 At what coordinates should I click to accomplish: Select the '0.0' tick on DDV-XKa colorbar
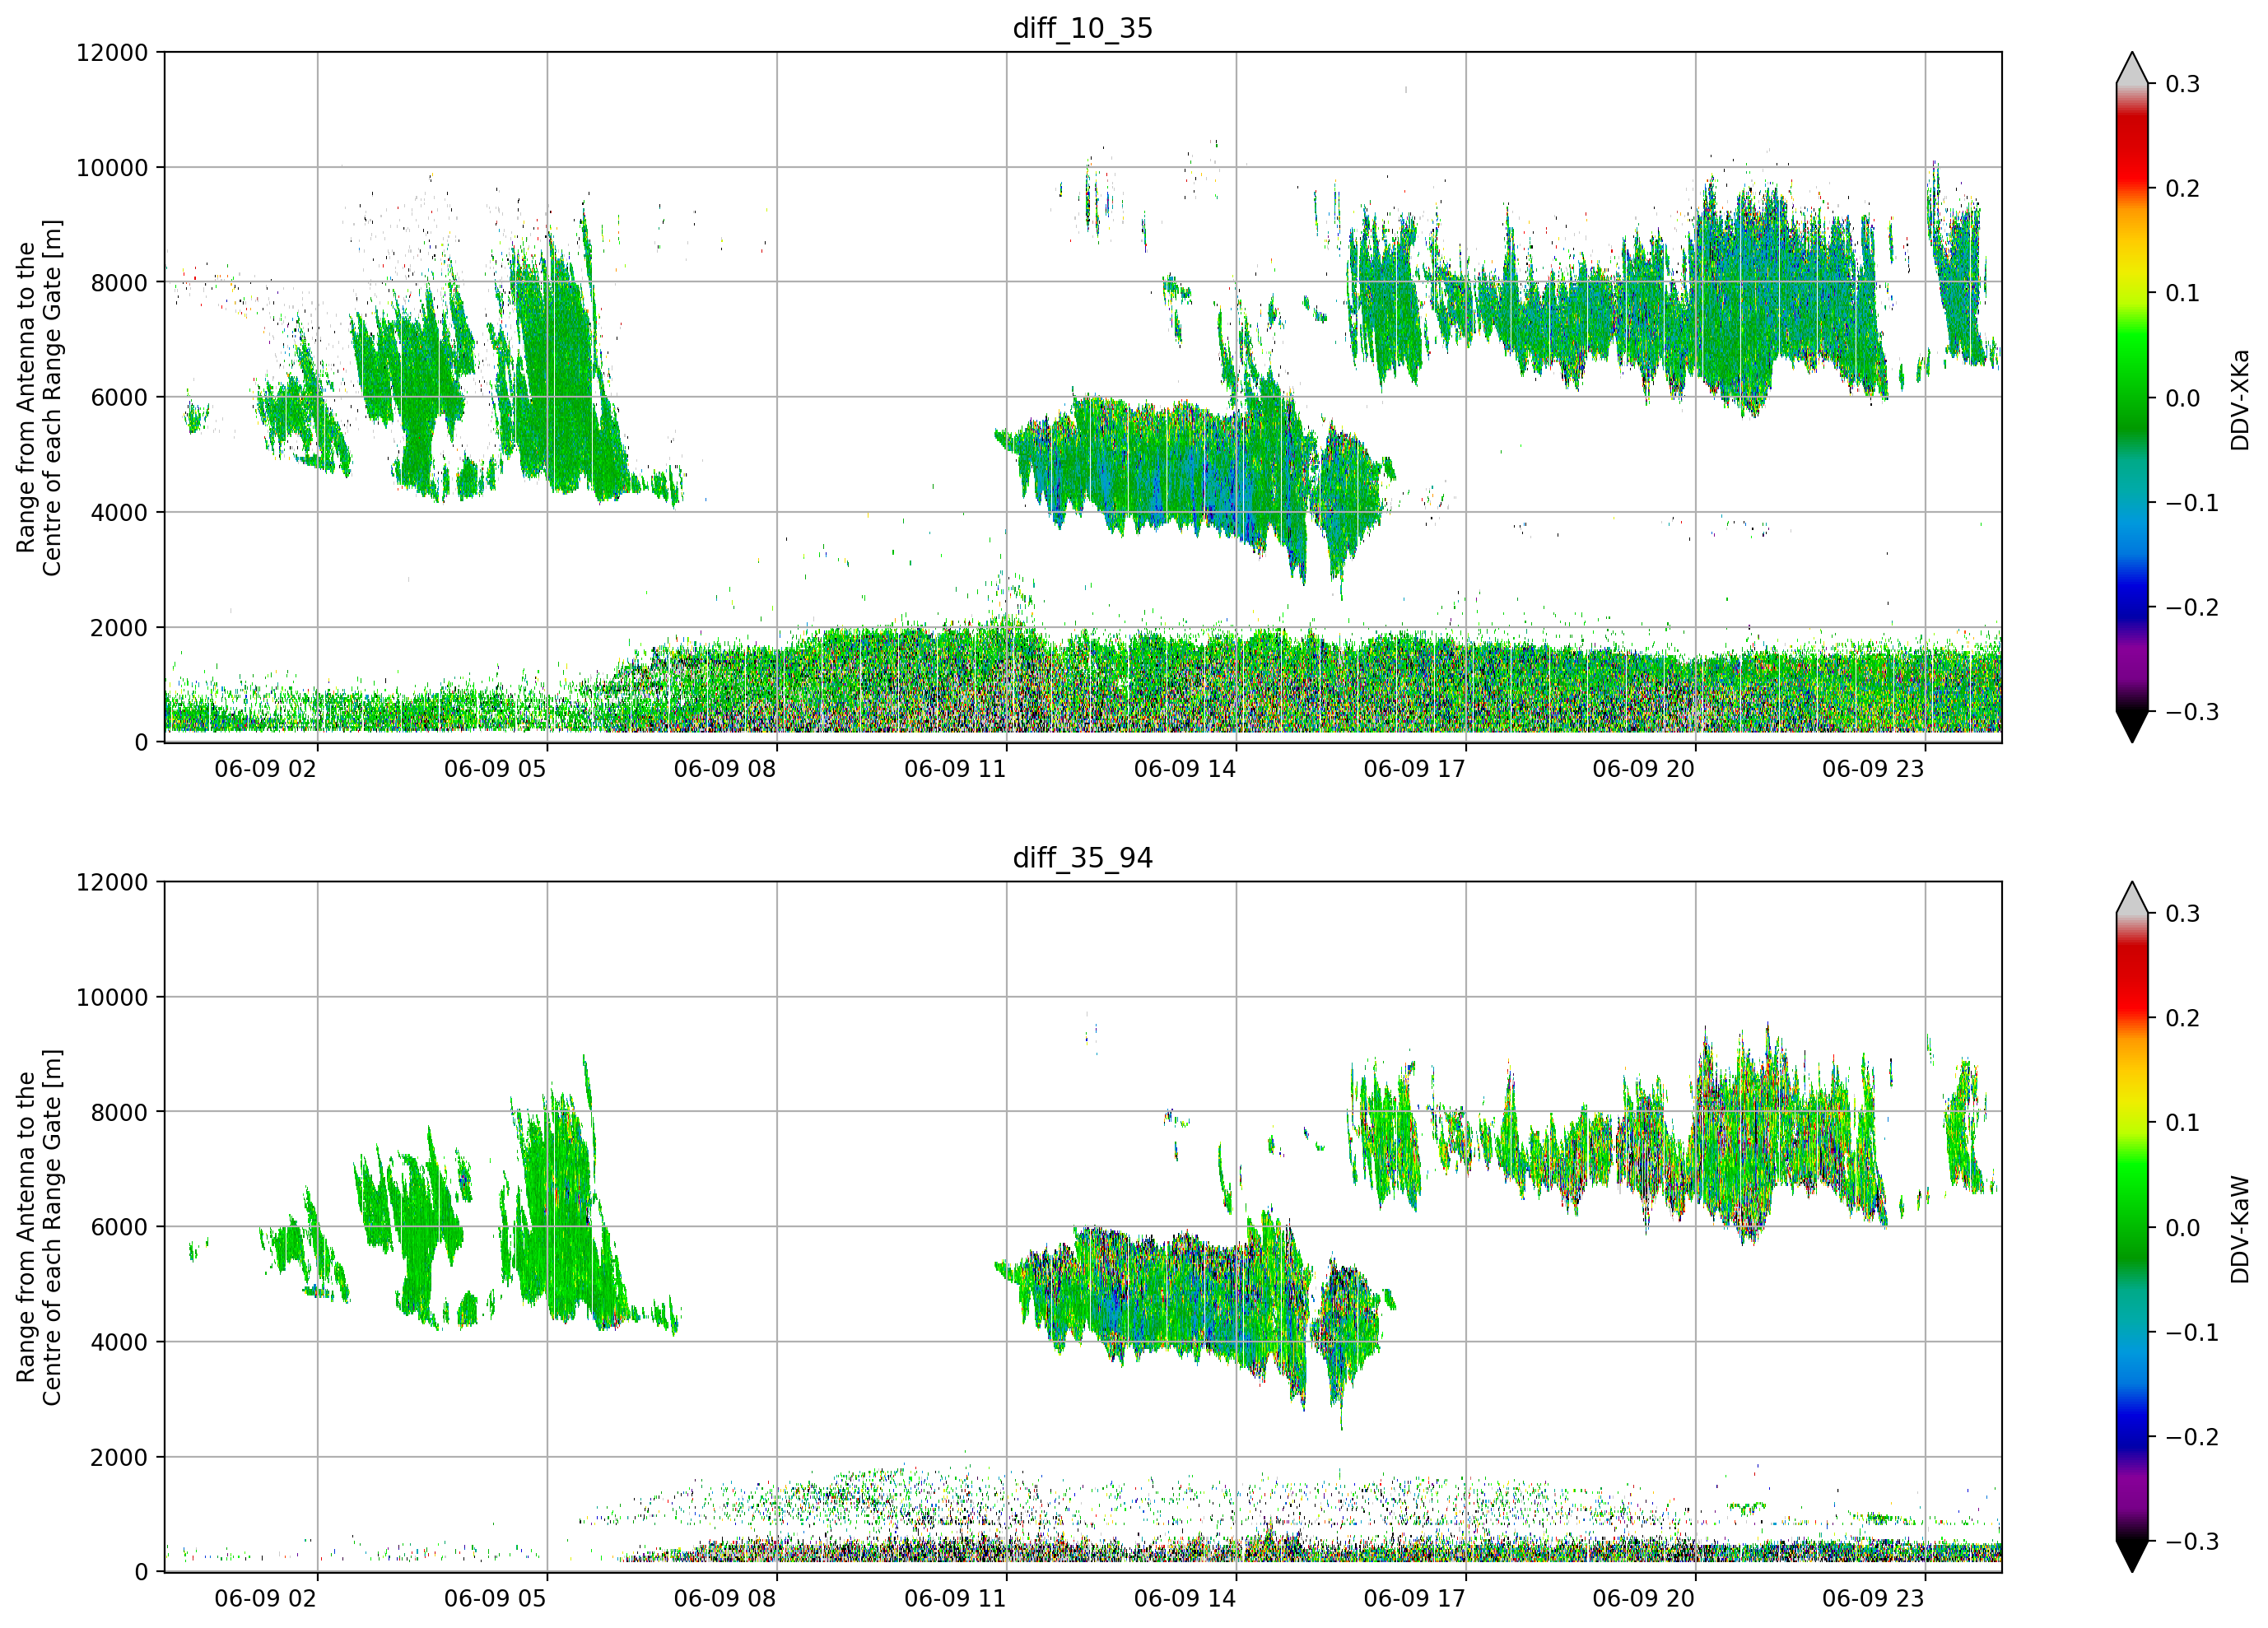click(x=2183, y=398)
